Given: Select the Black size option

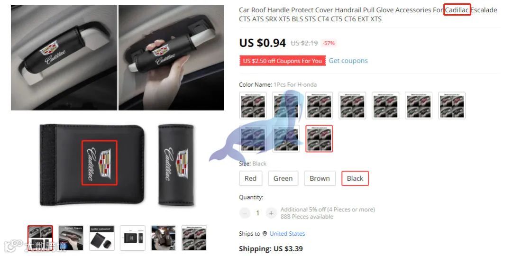Looking at the screenshot, I should (x=355, y=178).
